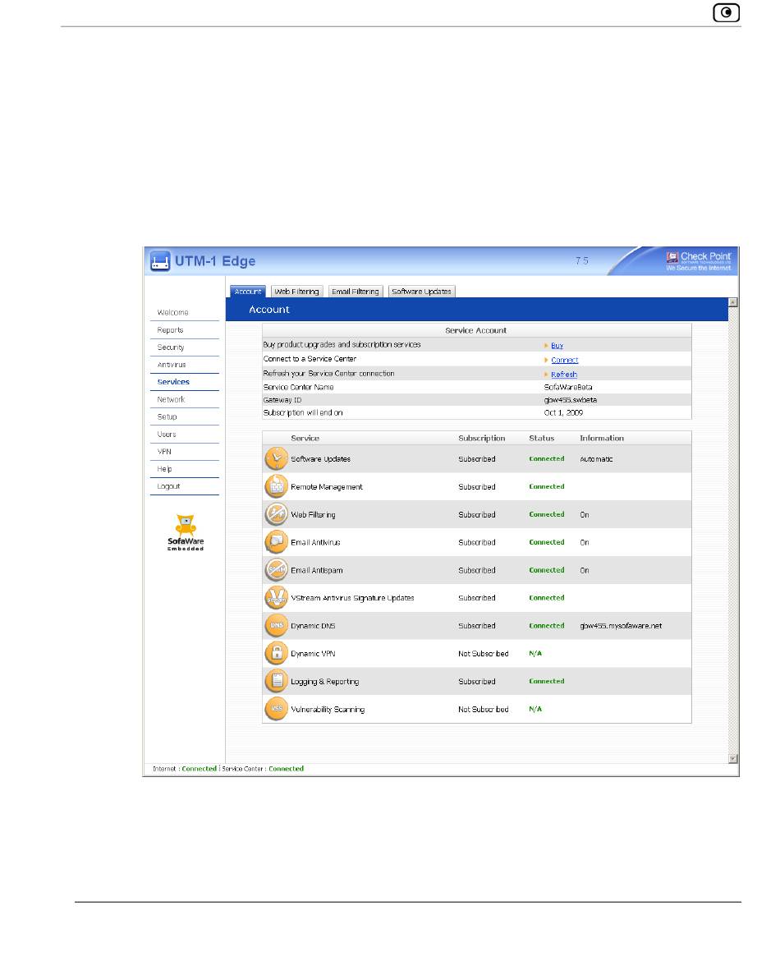Screen dimensions: 780x966
Task: Click the scrollbar down arrow
Action: click(x=732, y=759)
